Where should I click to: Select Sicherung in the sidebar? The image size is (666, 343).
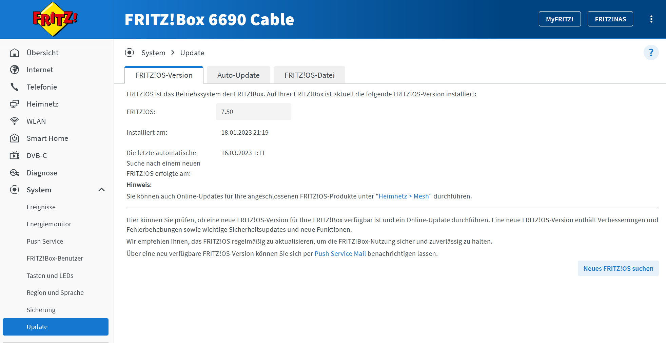click(41, 309)
